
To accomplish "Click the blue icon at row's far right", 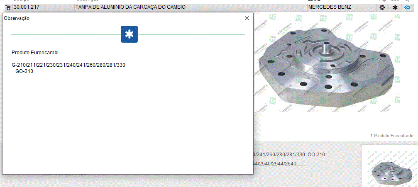I will tap(407, 7).
